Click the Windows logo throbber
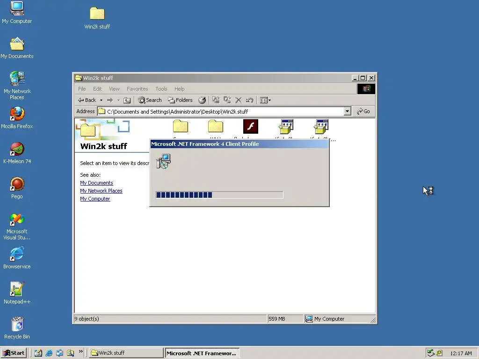 pos(366,89)
